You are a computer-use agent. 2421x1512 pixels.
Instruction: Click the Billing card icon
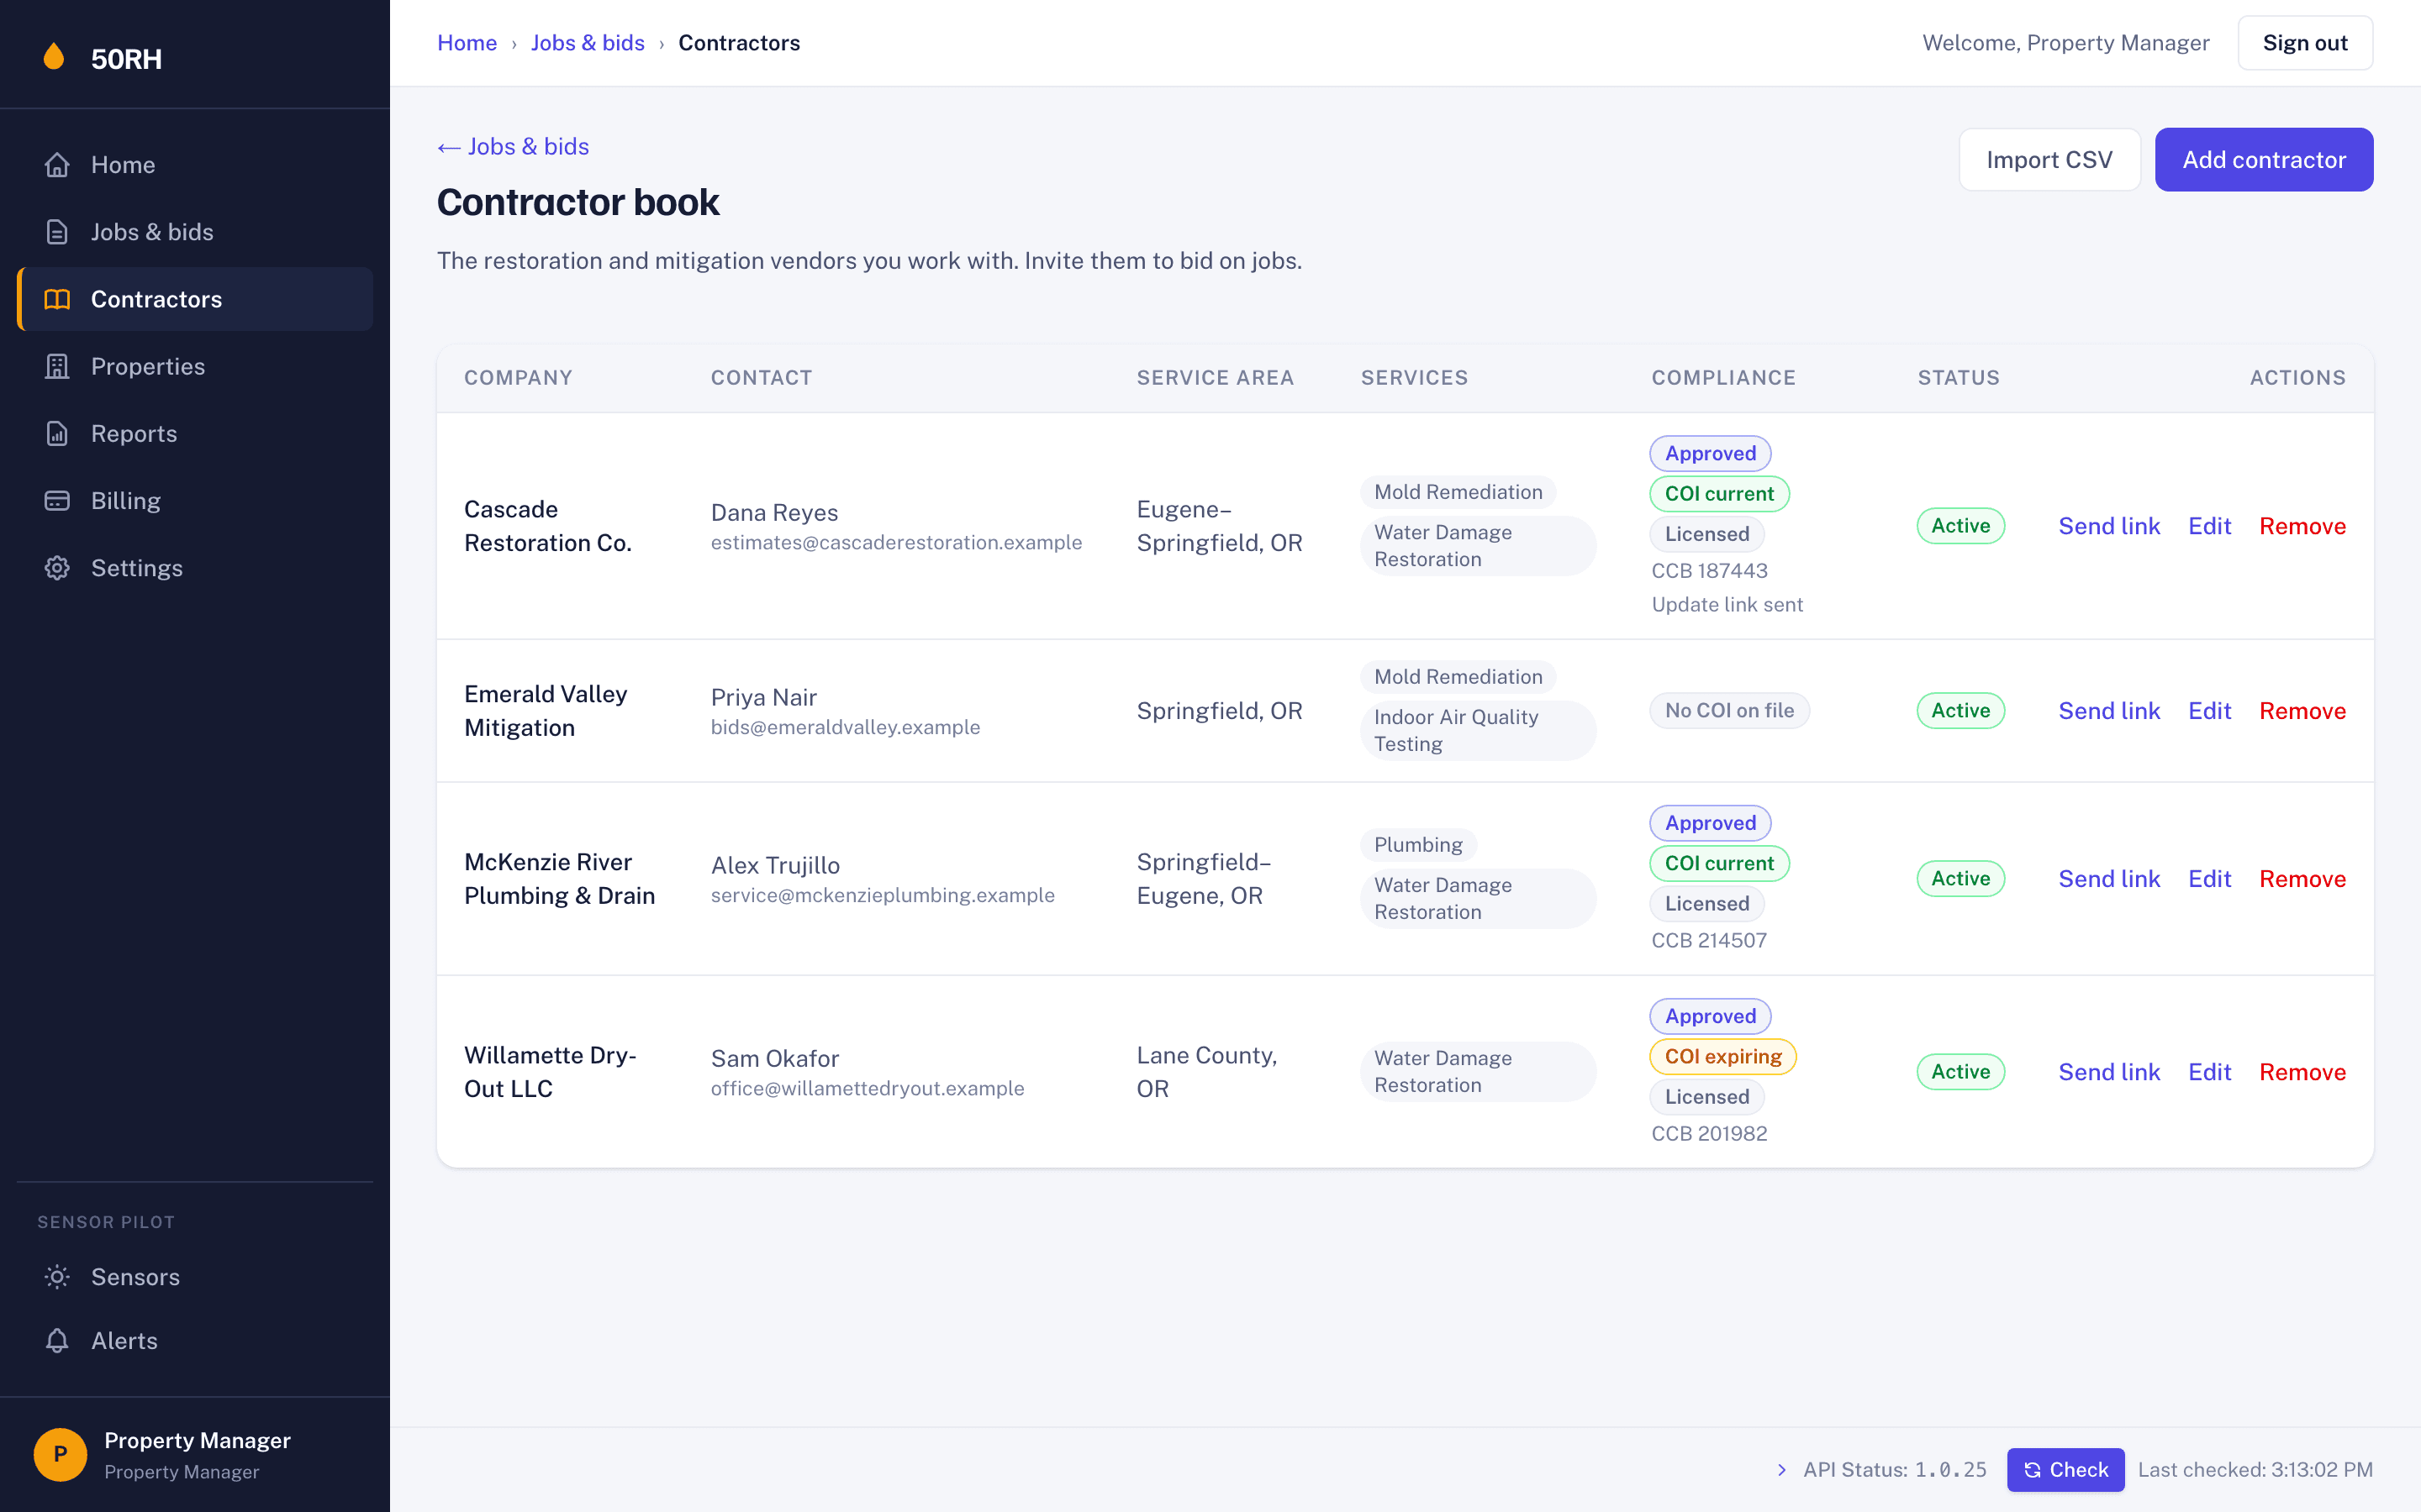click(x=57, y=500)
